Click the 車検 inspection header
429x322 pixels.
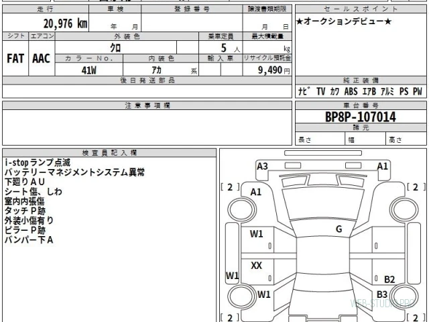click(115, 9)
